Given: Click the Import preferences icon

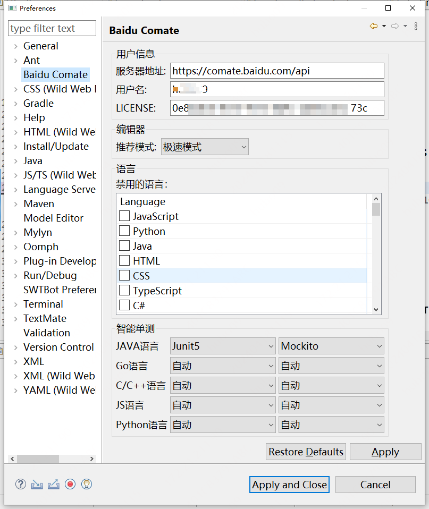Looking at the screenshot, I should 37,485.
